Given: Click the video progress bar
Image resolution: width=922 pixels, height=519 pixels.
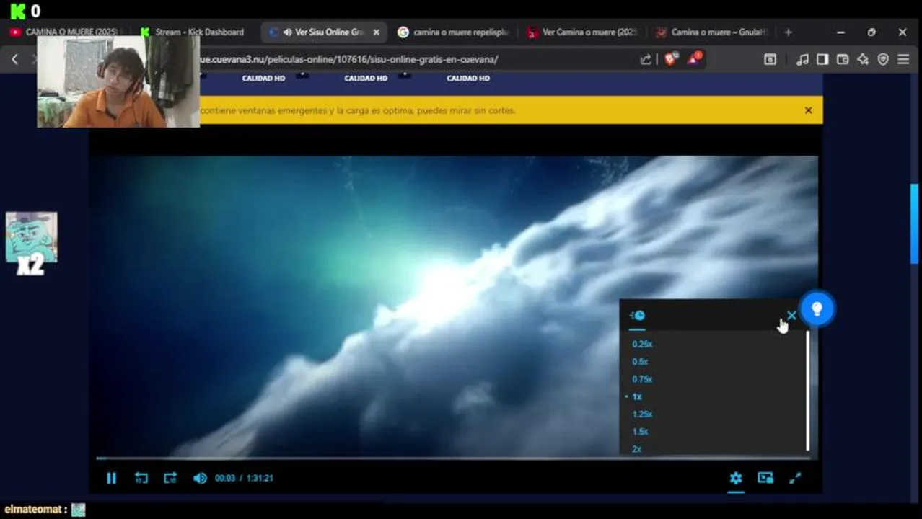Looking at the screenshot, I should pyautogui.click(x=453, y=458).
